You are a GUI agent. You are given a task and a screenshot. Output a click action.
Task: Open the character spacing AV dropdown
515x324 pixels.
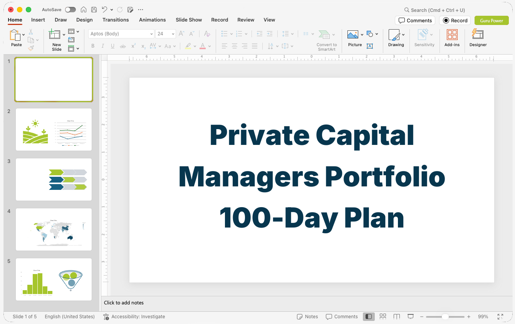pyautogui.click(x=155, y=46)
